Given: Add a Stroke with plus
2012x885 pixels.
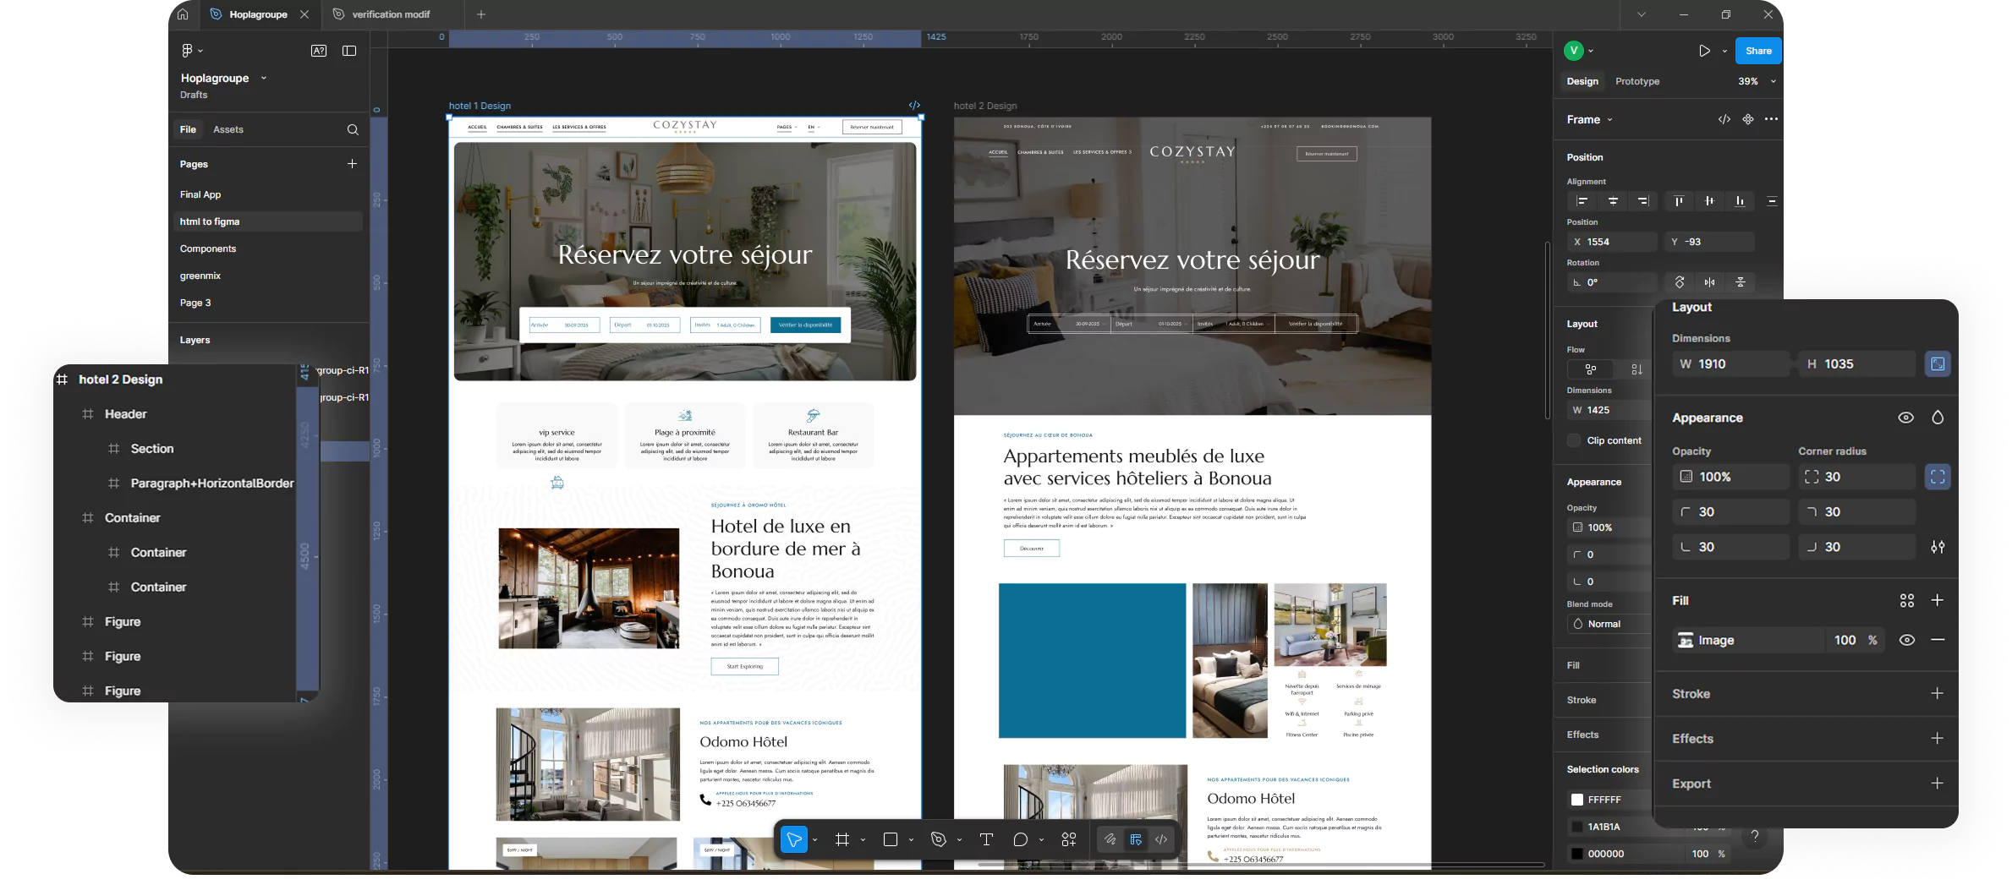Looking at the screenshot, I should [1938, 693].
